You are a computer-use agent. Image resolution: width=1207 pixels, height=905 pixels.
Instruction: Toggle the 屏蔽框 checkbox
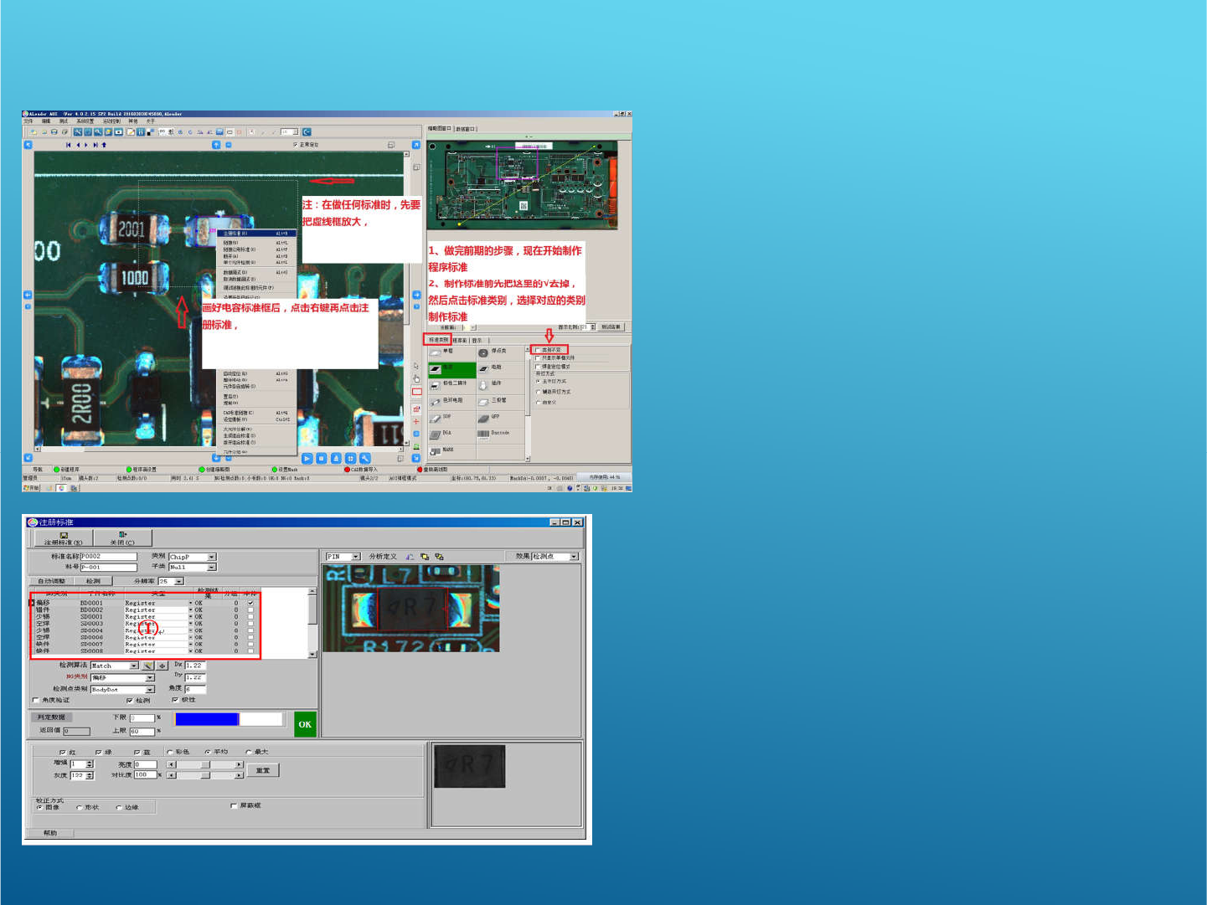[x=234, y=805]
